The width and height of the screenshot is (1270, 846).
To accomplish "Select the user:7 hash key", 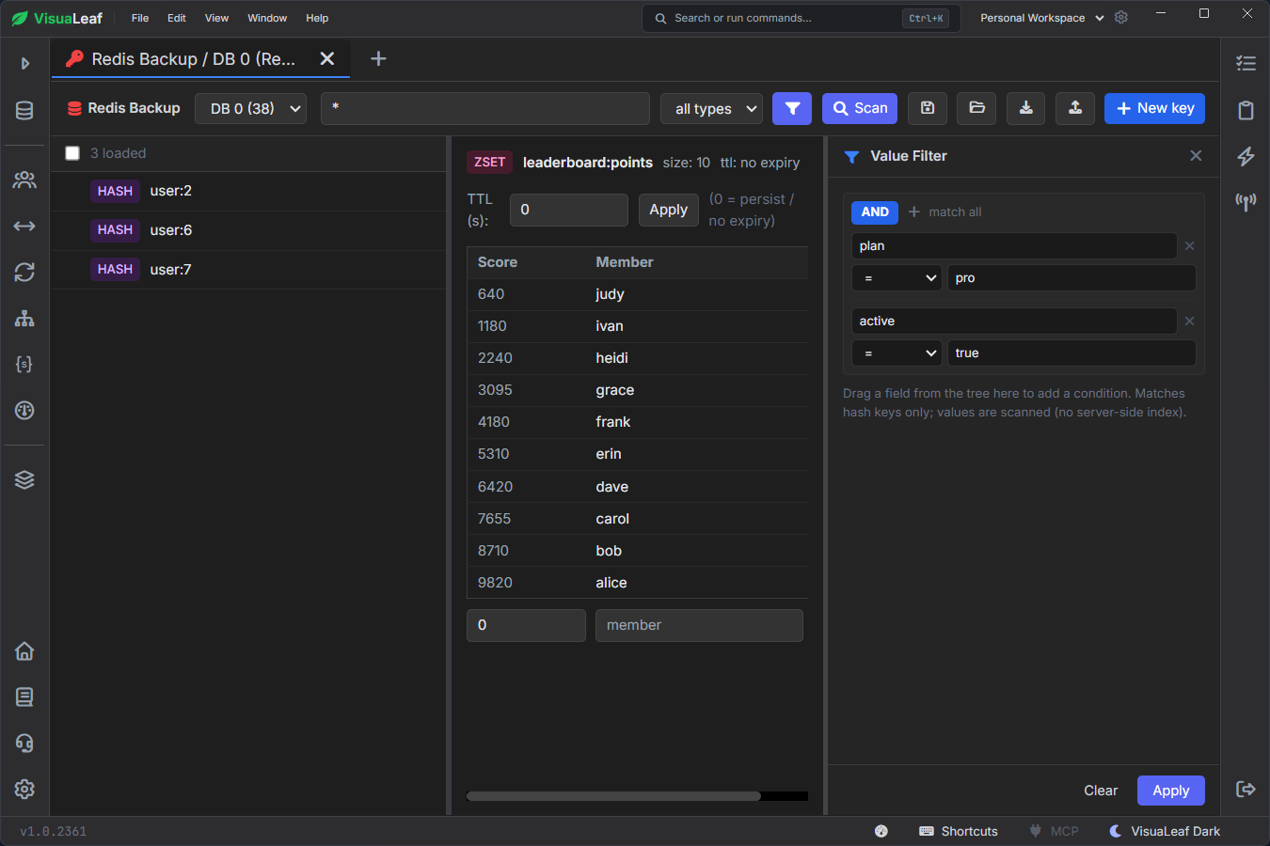I will 248,270.
